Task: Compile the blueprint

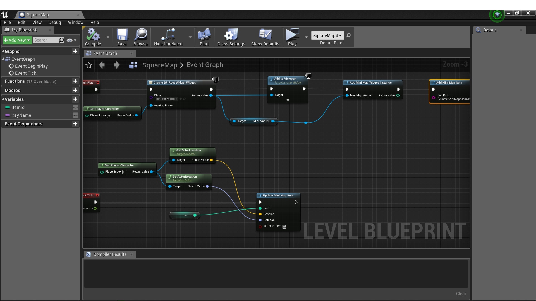Action: [x=93, y=37]
